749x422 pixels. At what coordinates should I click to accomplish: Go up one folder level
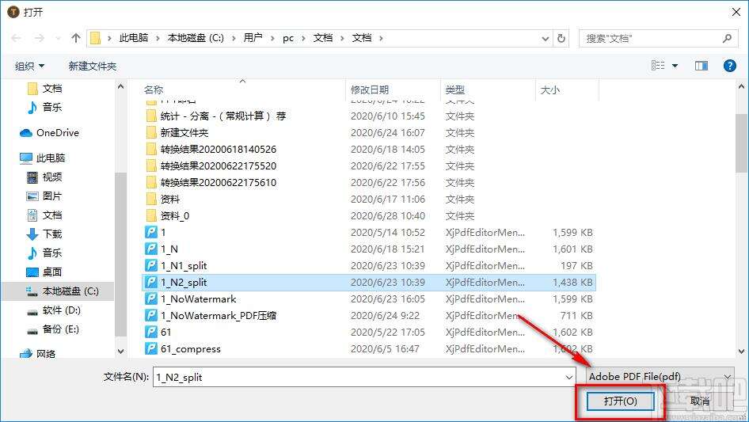tap(75, 38)
